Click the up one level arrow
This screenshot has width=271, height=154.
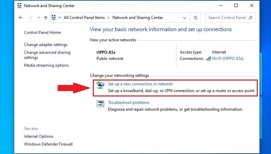tap(46, 18)
